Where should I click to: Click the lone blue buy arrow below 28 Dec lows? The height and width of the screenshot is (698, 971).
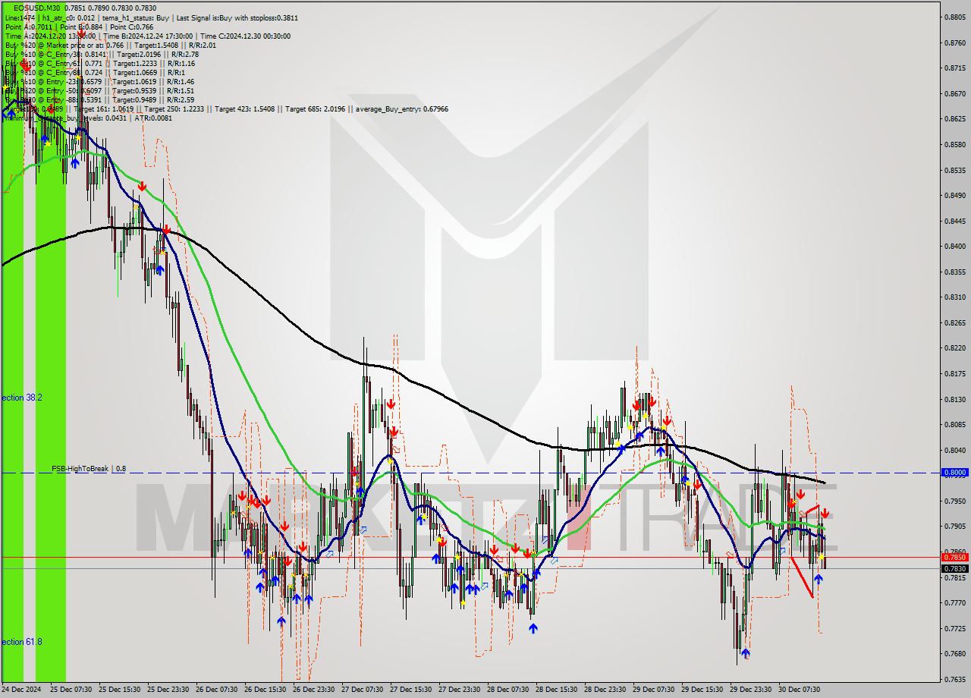pyautogui.click(x=533, y=628)
